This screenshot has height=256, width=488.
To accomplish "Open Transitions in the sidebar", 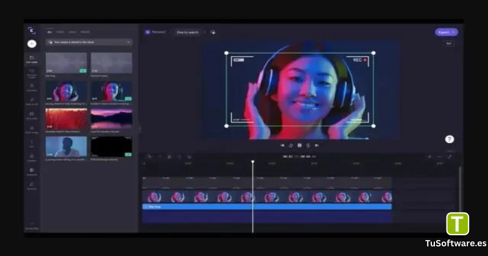I will [x=32, y=172].
